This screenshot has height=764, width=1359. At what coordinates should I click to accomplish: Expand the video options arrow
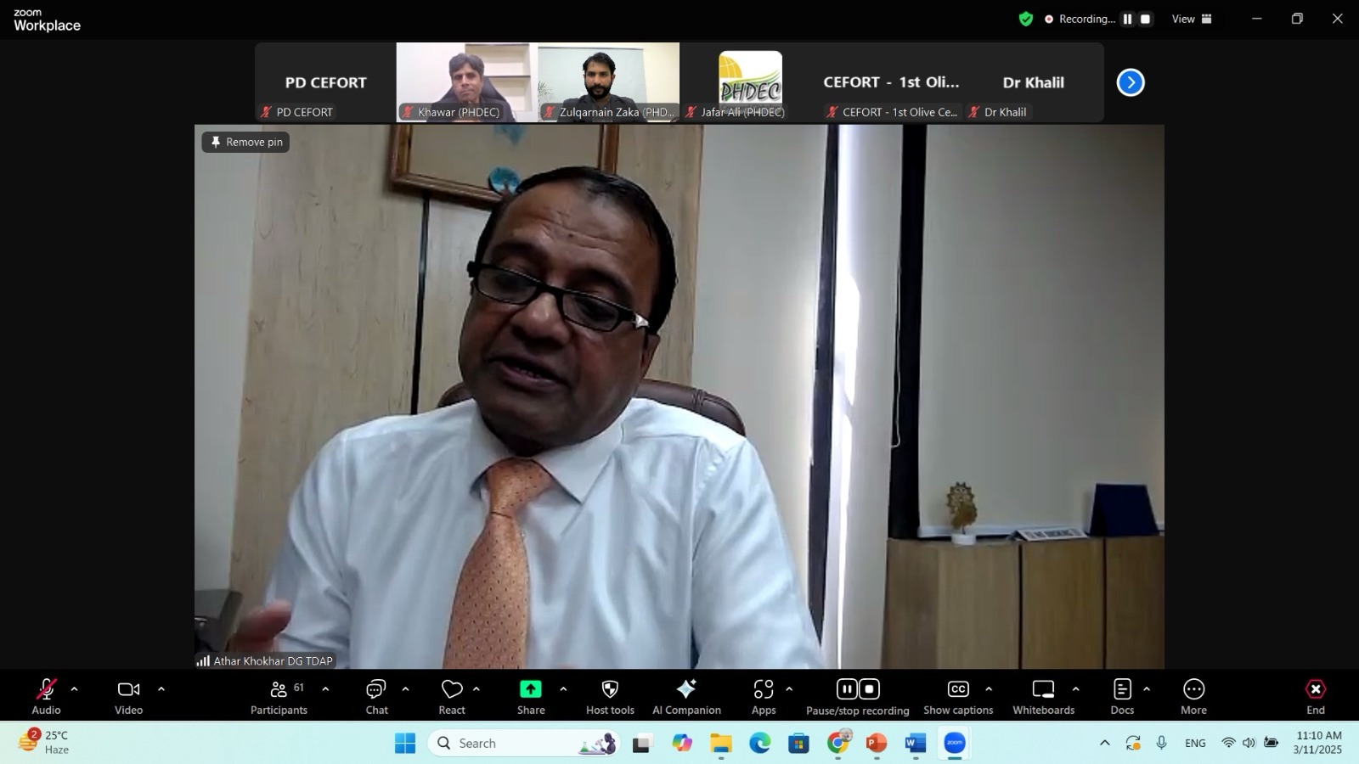click(161, 689)
